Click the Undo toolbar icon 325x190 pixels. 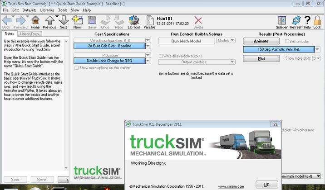pyautogui.click(x=105, y=20)
